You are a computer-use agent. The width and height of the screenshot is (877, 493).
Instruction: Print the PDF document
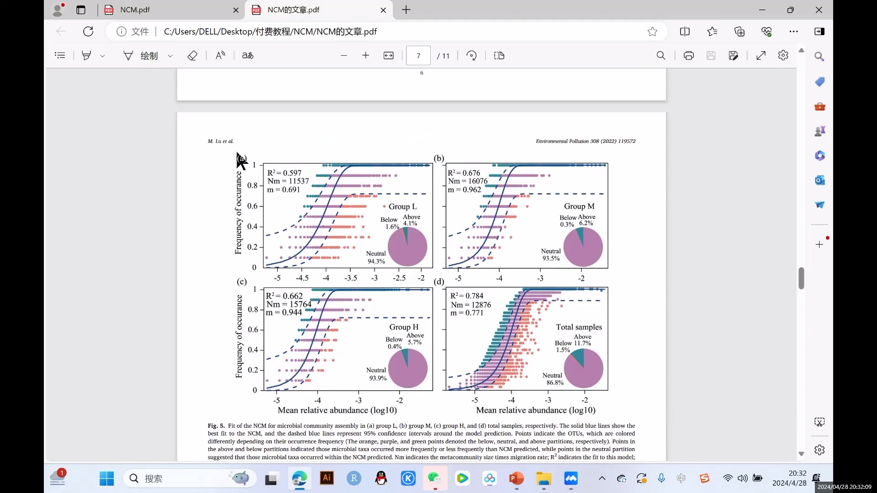(689, 56)
